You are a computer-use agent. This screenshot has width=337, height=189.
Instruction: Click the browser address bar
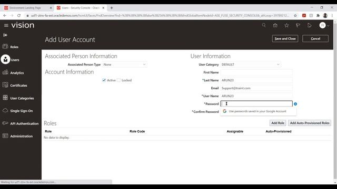(160, 15)
